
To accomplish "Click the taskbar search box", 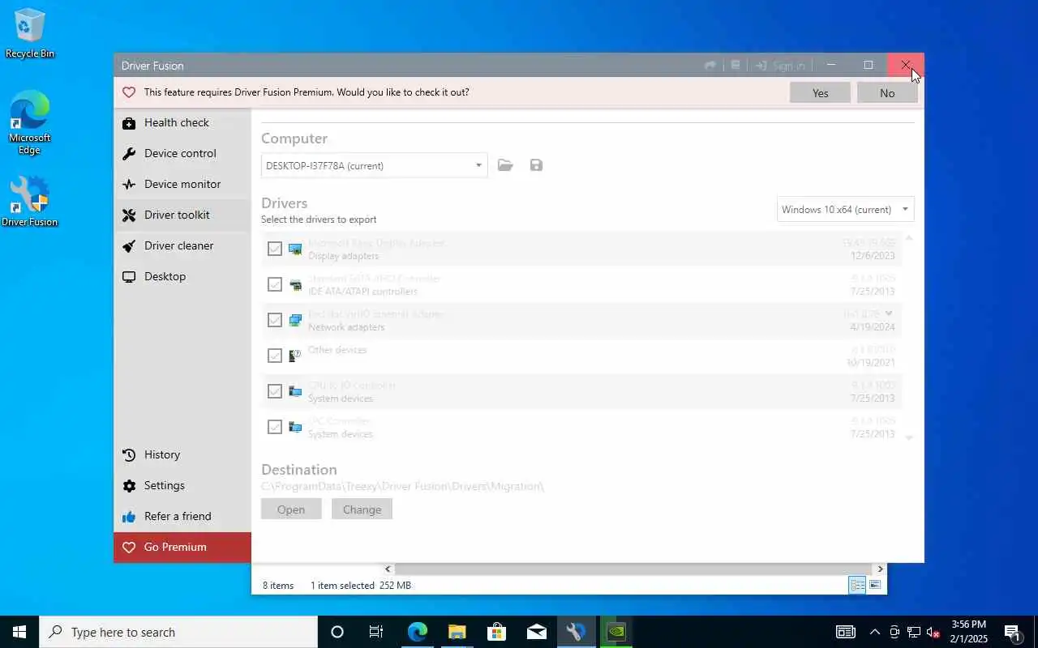I will (x=178, y=632).
